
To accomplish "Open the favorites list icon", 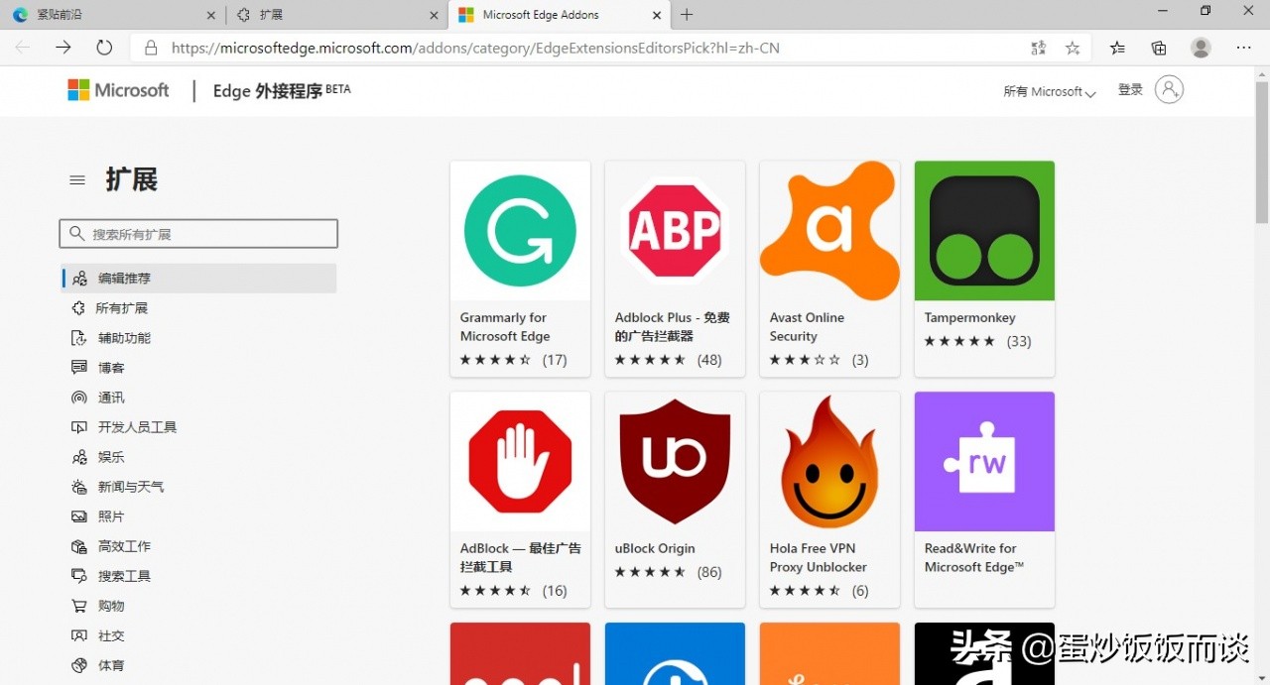I will click(1118, 48).
